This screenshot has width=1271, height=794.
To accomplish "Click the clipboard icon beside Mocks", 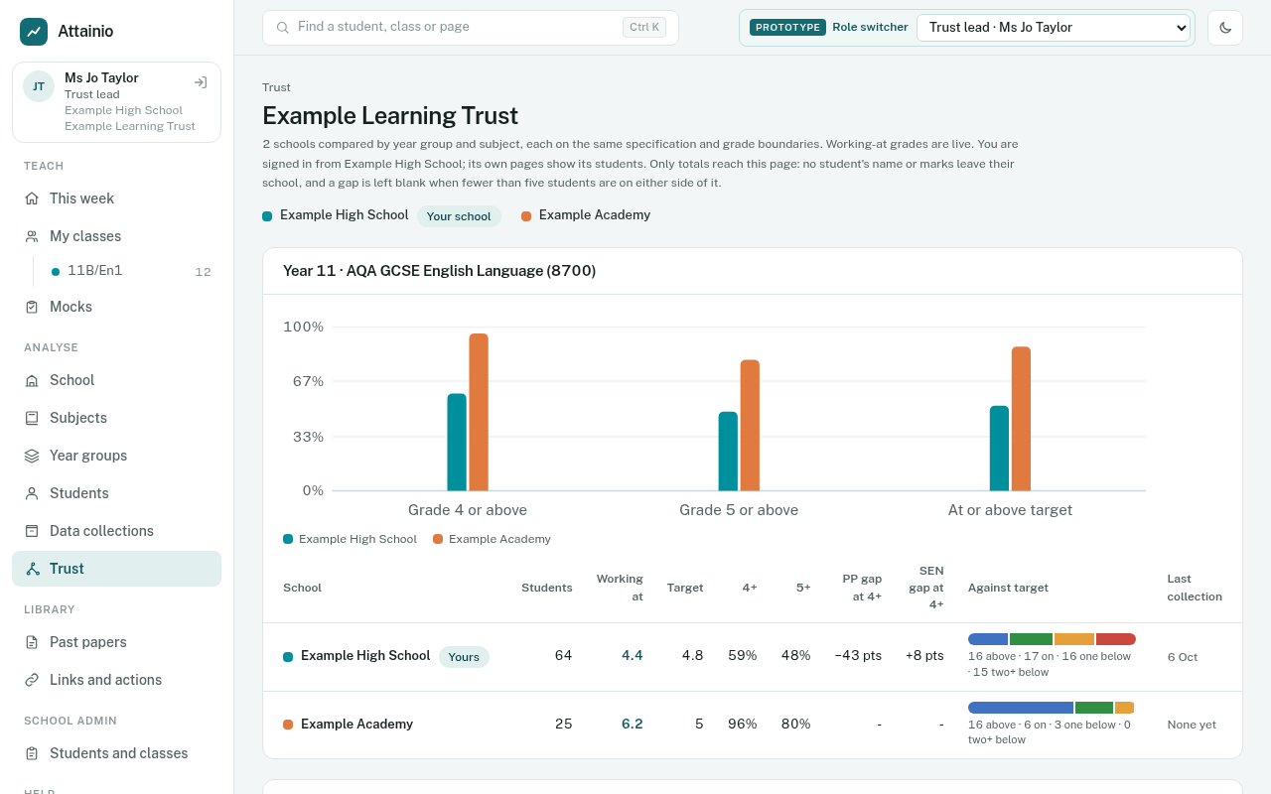I will click(32, 307).
